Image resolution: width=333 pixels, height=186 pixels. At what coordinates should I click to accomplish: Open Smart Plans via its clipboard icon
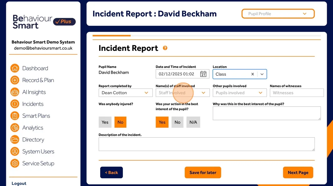pyautogui.click(x=15, y=116)
